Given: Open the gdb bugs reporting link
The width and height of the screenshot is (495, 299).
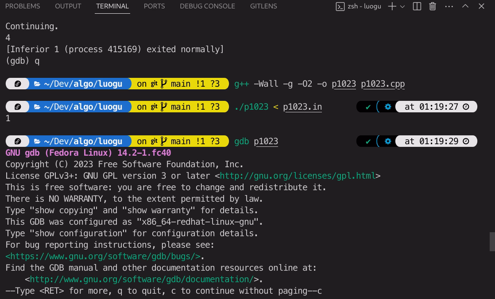Looking at the screenshot, I should pyautogui.click(x=103, y=257).
